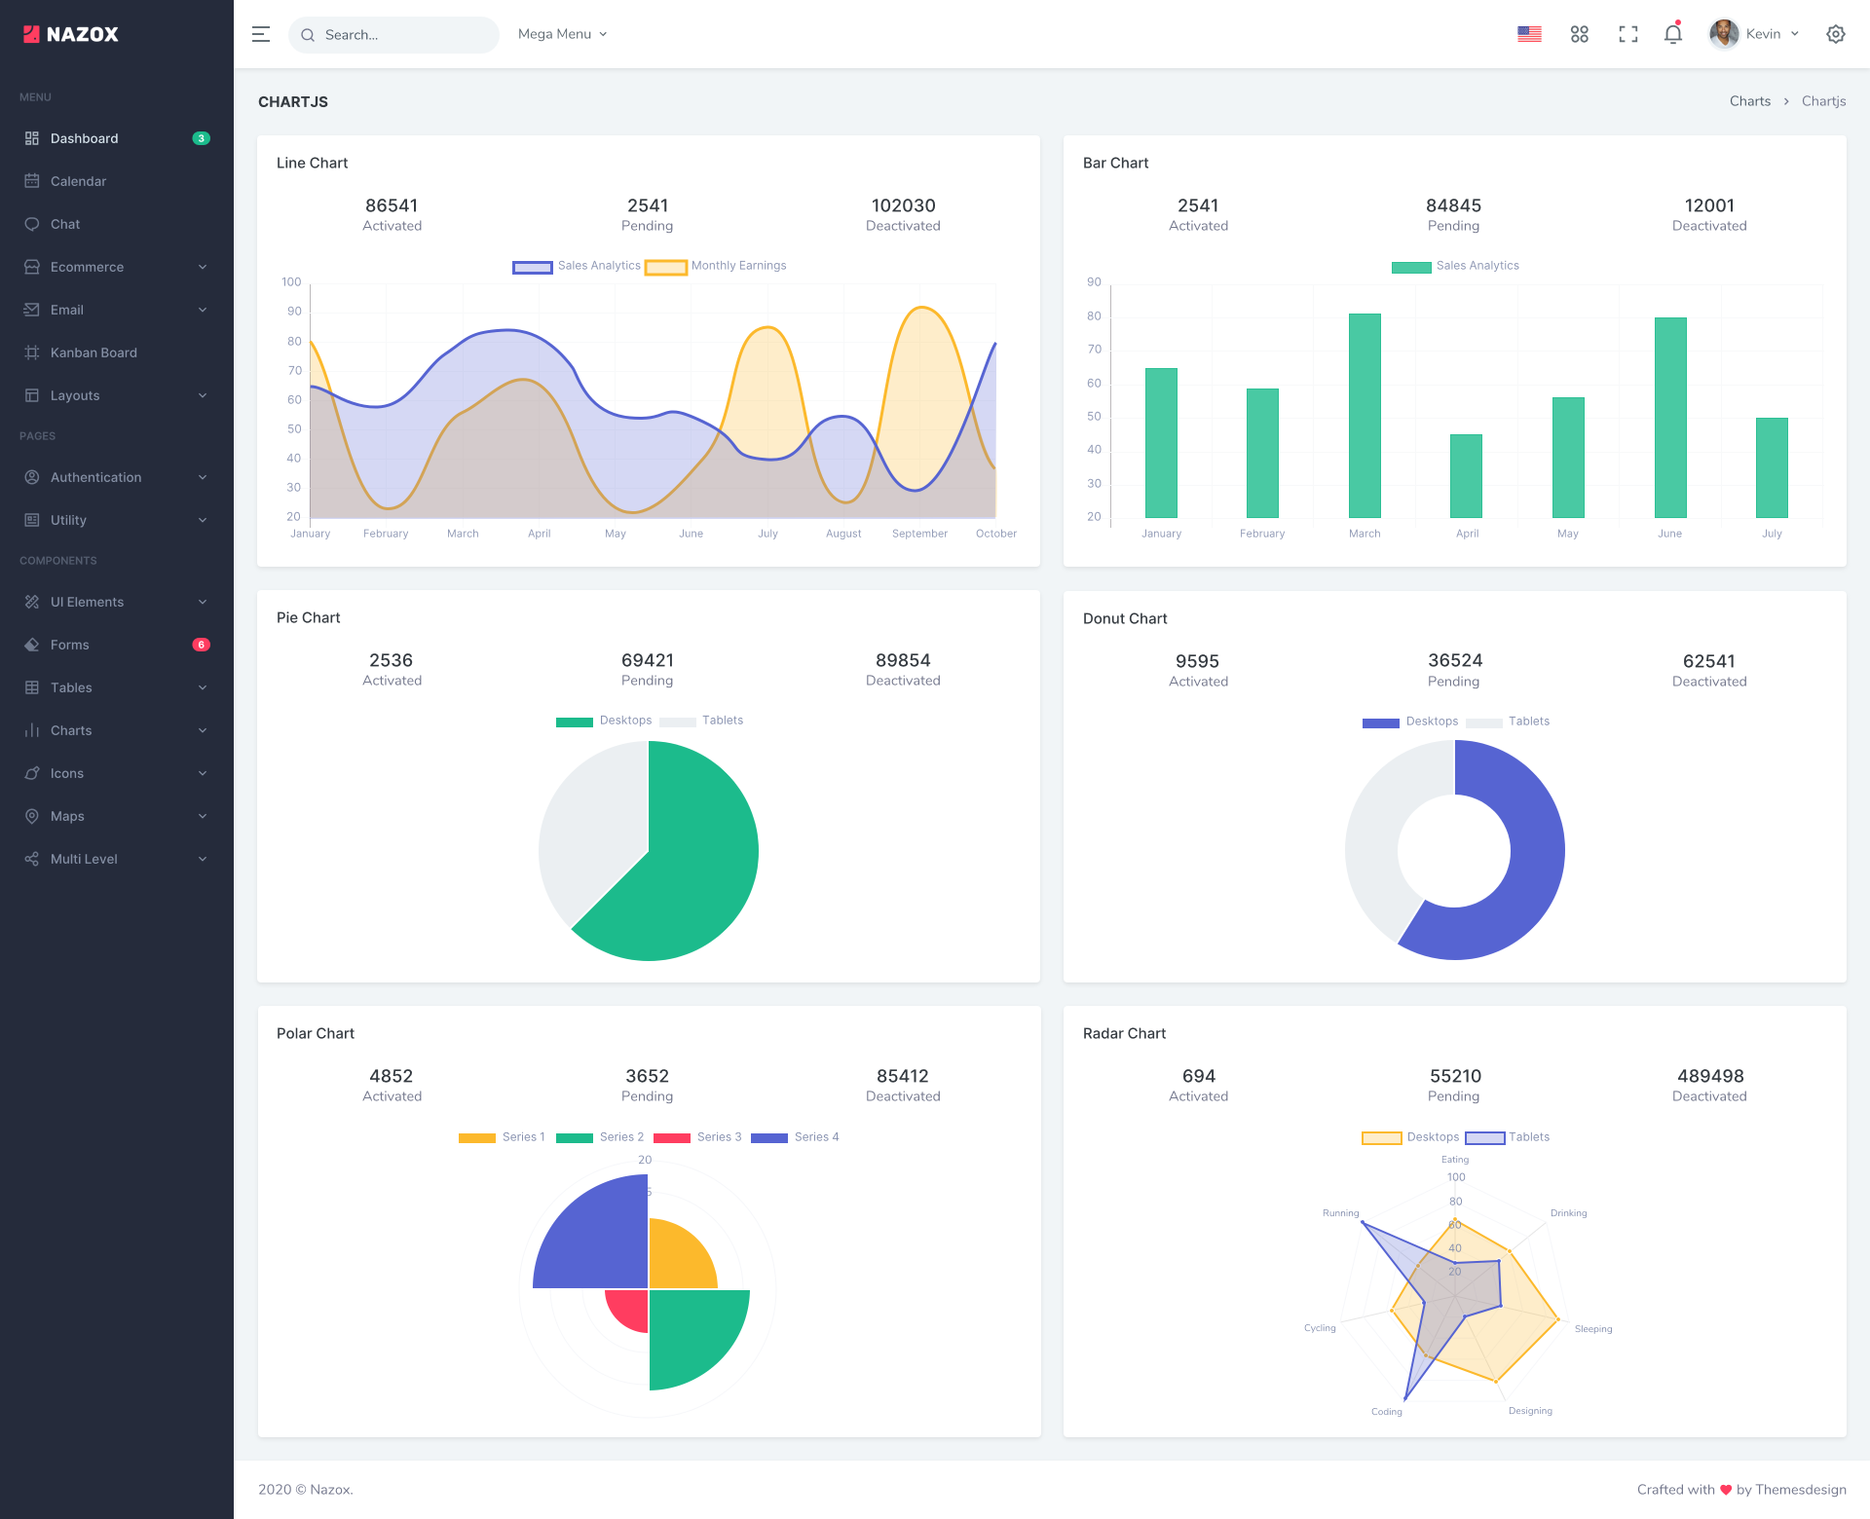Viewport: 1870px width, 1519px height.
Task: Click the Utility icon
Action: point(32,520)
